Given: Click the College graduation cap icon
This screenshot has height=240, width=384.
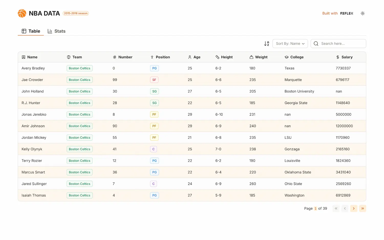Looking at the screenshot, I should pyautogui.click(x=286, y=57).
